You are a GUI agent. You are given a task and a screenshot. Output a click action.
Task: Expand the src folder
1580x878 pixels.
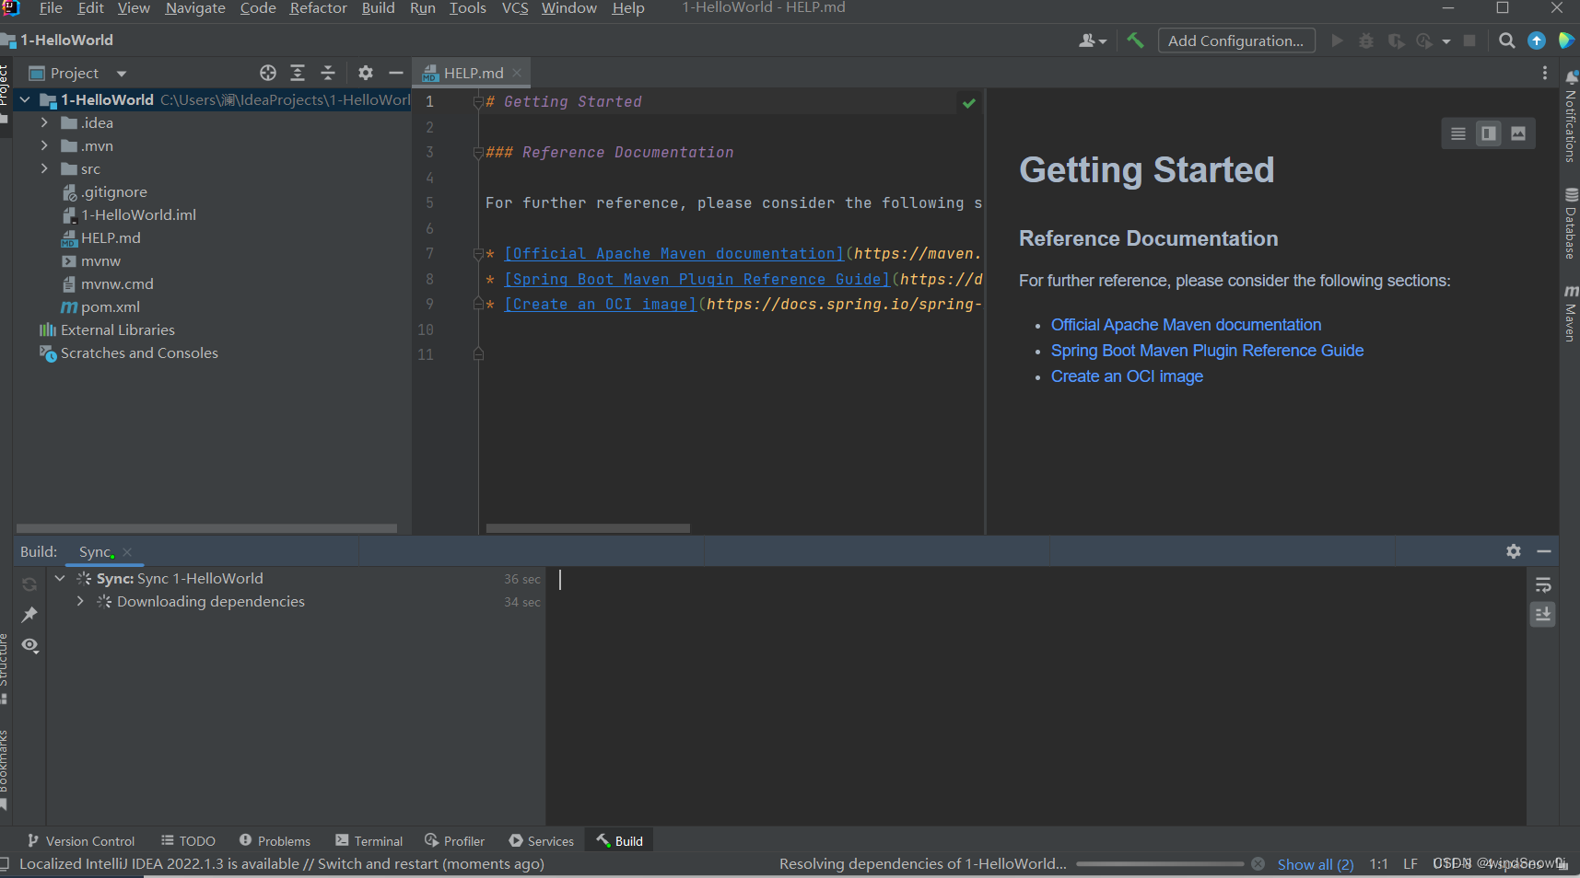[44, 168]
